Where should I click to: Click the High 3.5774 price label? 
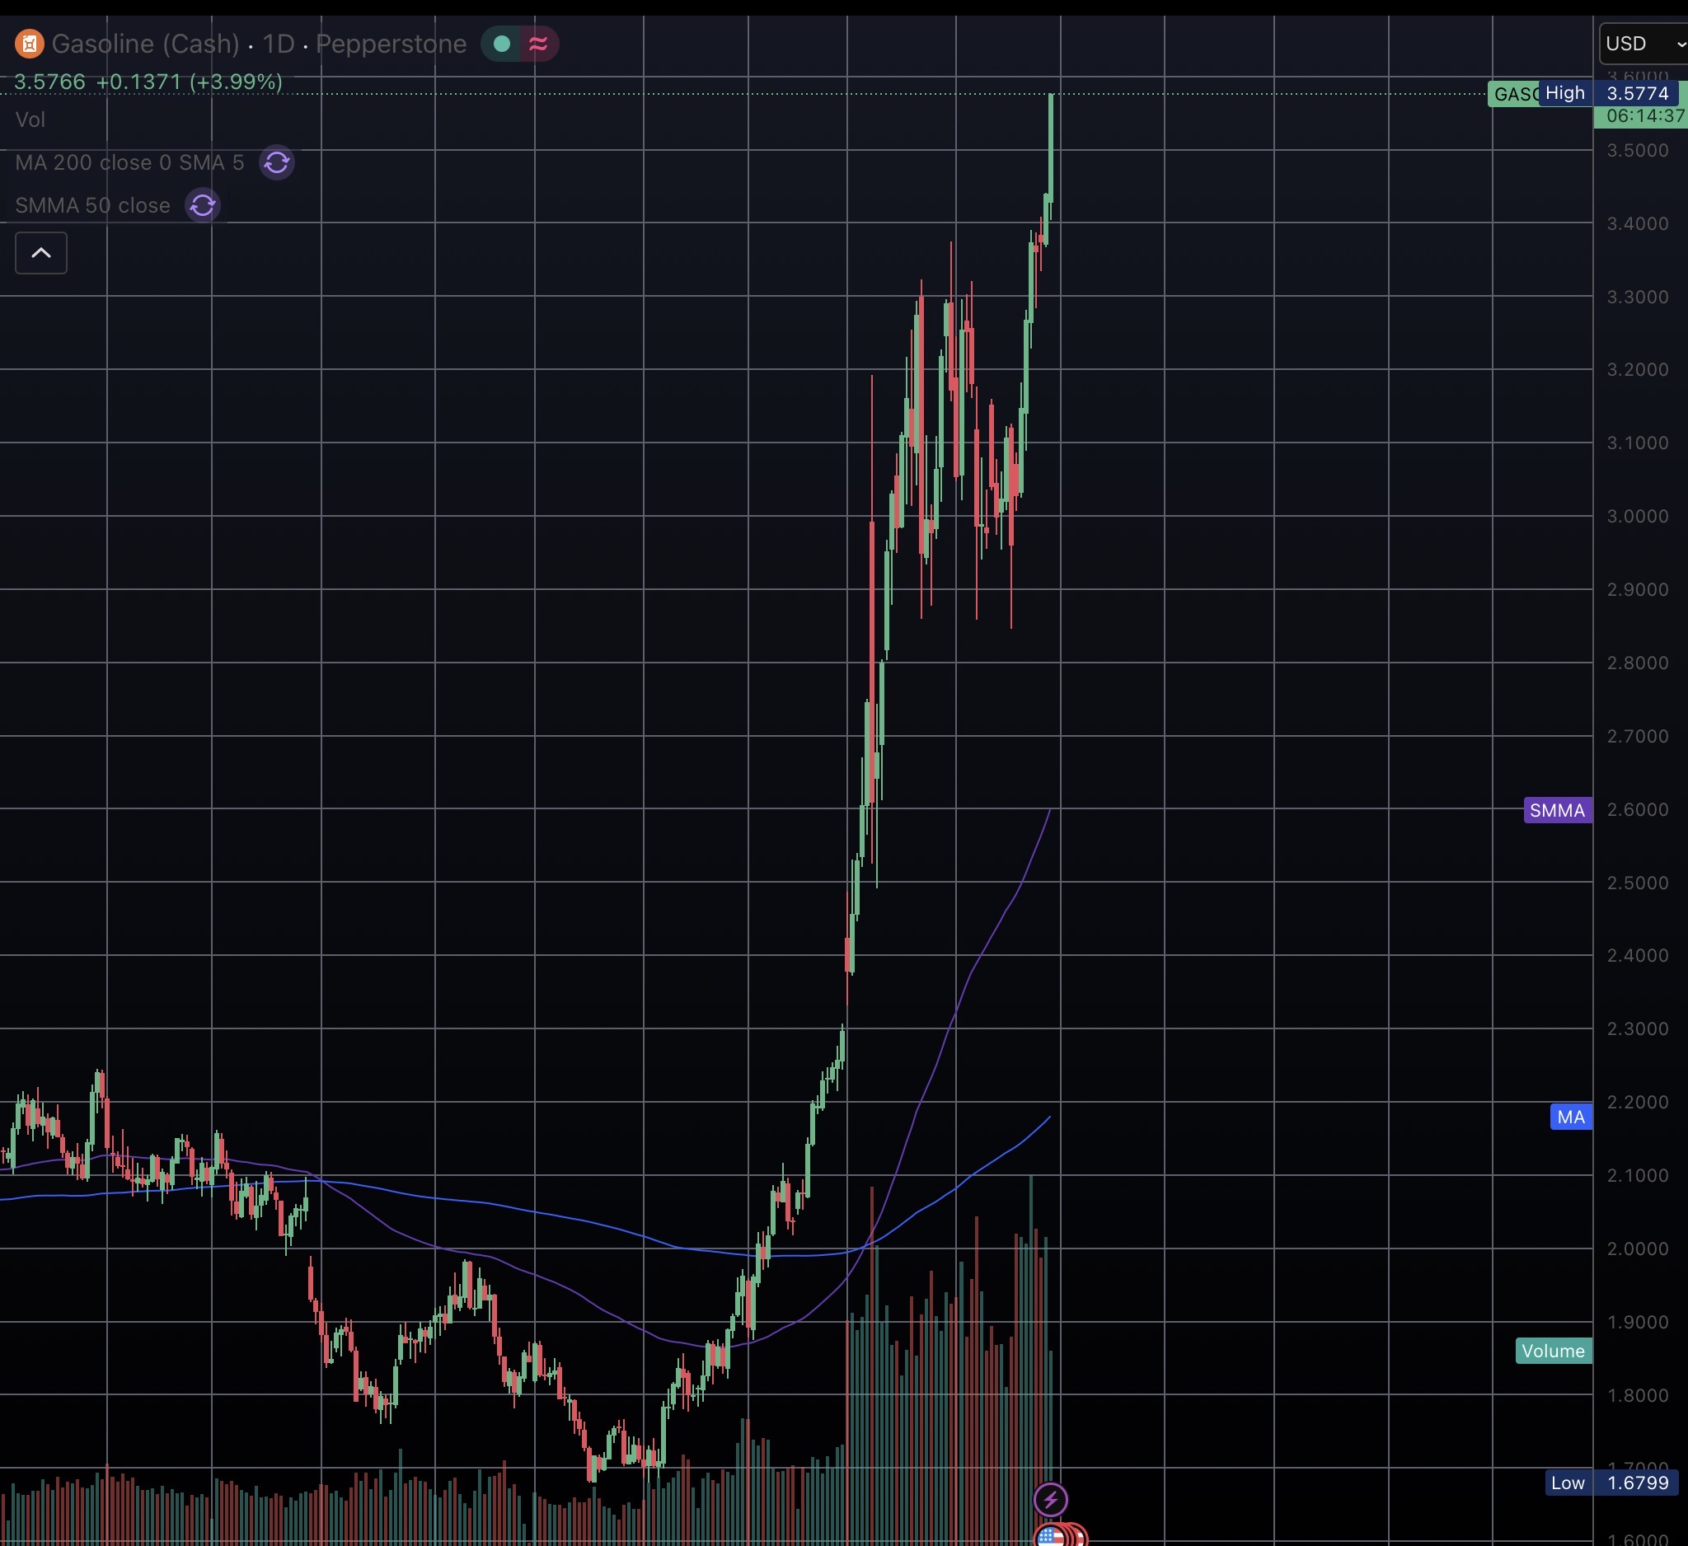click(x=1607, y=93)
